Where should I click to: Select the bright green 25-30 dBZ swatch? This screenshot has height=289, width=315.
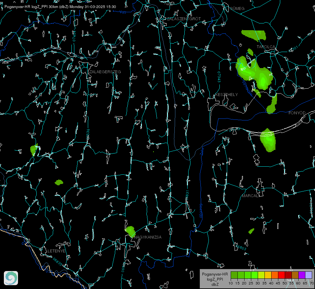[255, 275]
